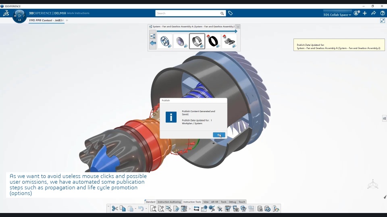Switch to Instruction Authoring tab
The width and height of the screenshot is (387, 217).
pyautogui.click(x=169, y=202)
